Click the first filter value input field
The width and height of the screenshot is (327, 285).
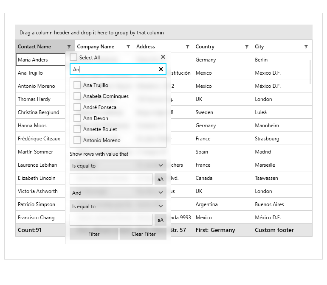(x=111, y=179)
